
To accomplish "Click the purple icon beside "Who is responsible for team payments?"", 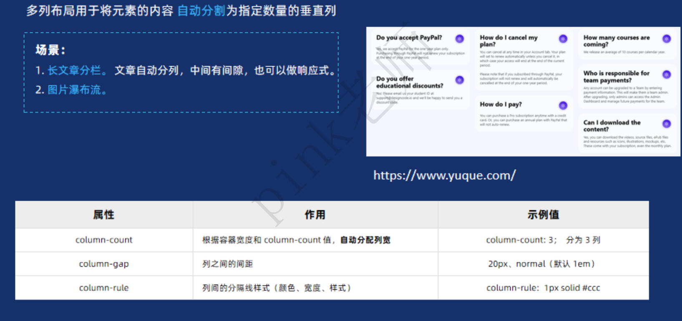I will pyautogui.click(x=667, y=75).
